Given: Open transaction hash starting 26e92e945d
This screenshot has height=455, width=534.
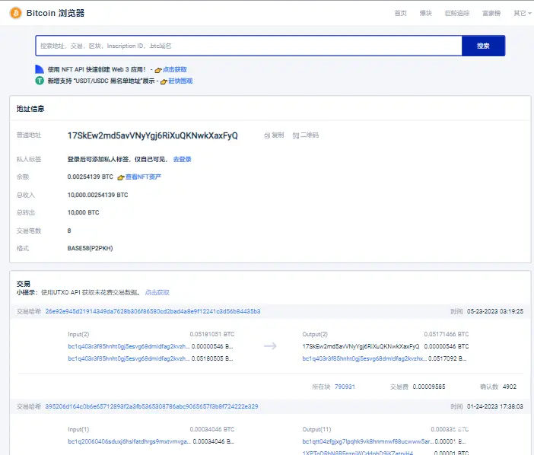Looking at the screenshot, I should point(153,311).
